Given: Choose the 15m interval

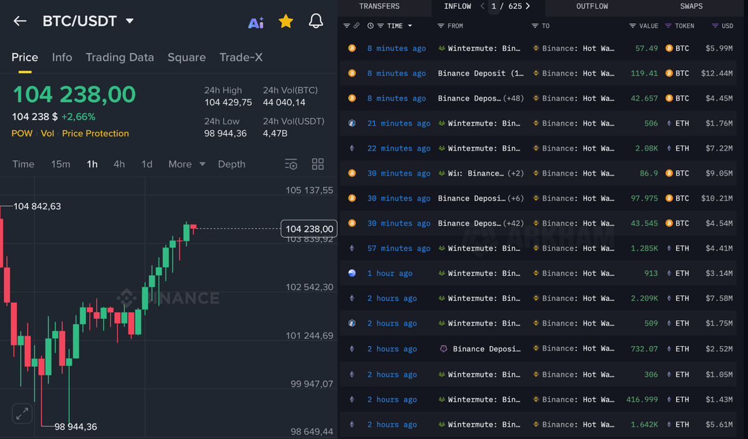Looking at the screenshot, I should coord(60,164).
